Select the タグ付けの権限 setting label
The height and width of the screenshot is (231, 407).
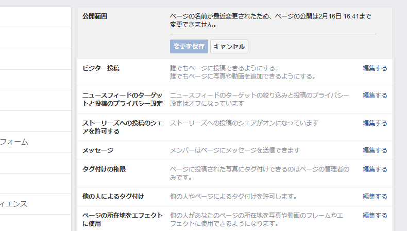(104, 169)
